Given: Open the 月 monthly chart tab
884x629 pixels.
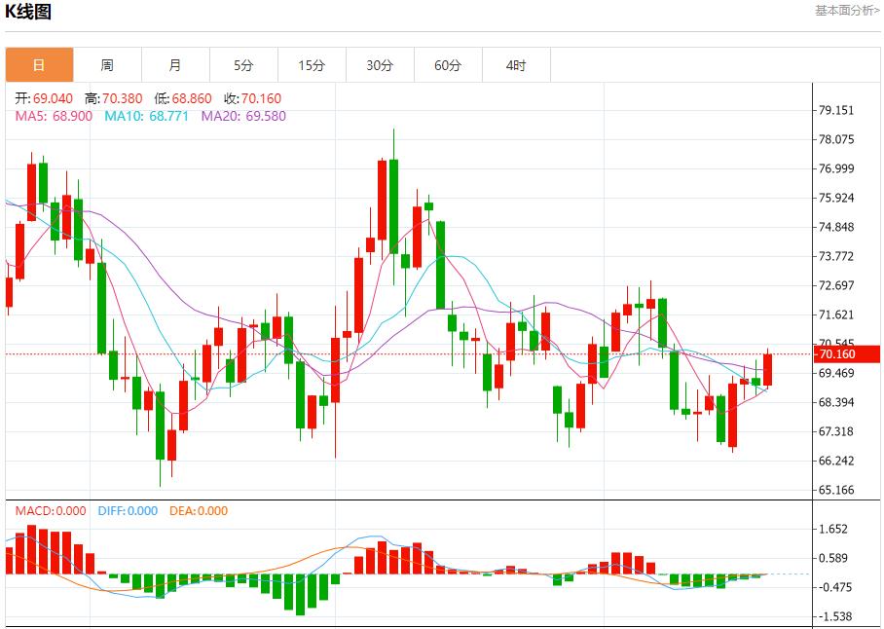Looking at the screenshot, I should click(175, 65).
